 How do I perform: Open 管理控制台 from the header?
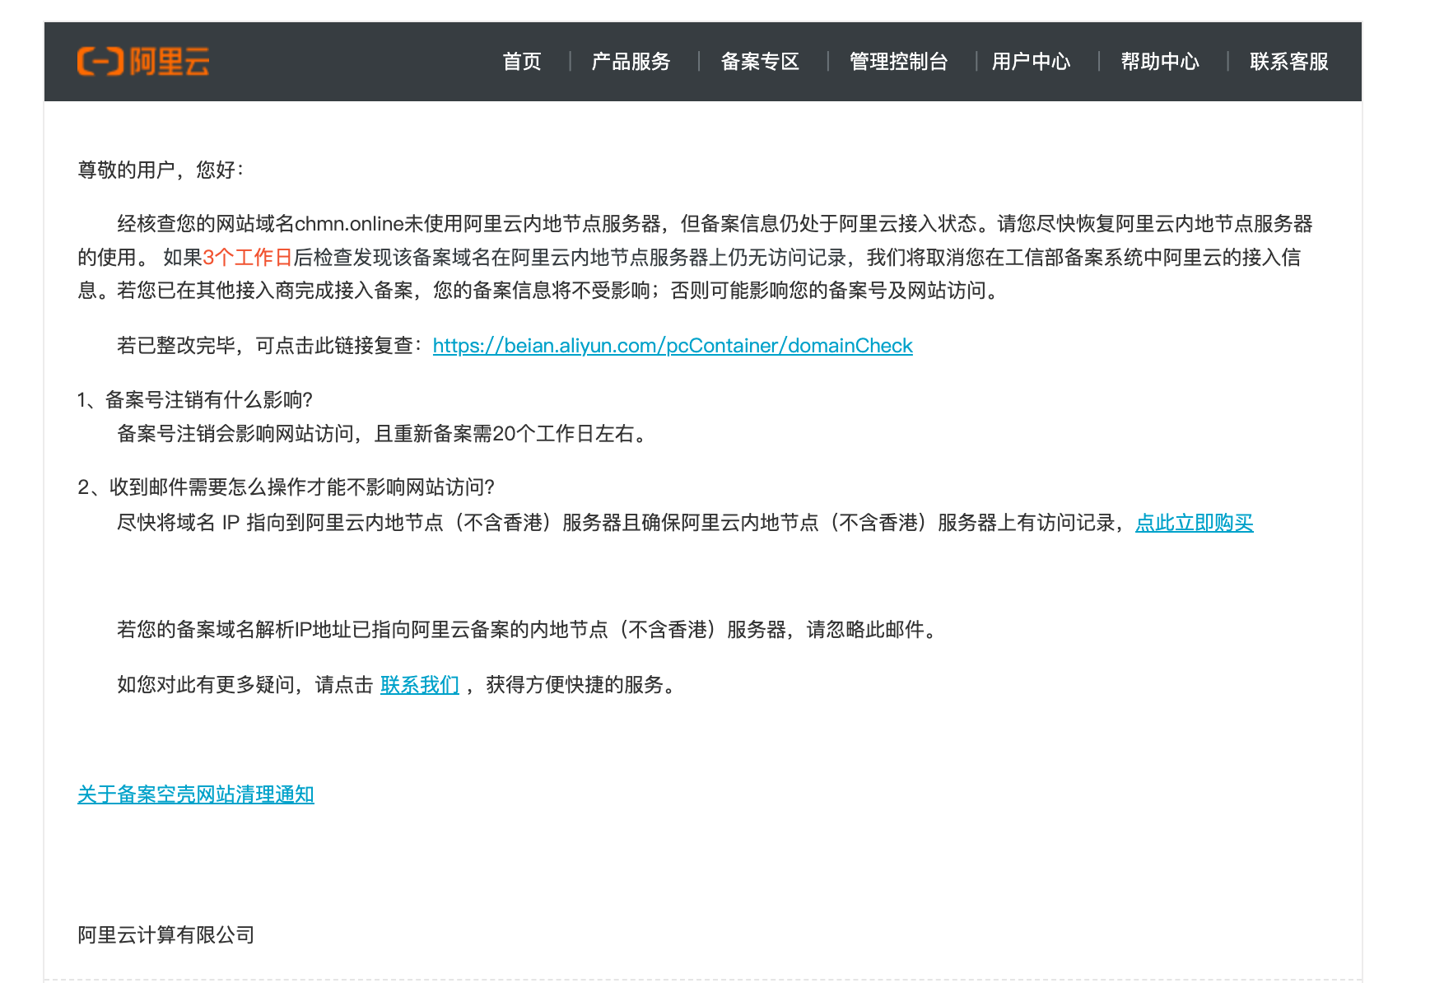coord(899,62)
